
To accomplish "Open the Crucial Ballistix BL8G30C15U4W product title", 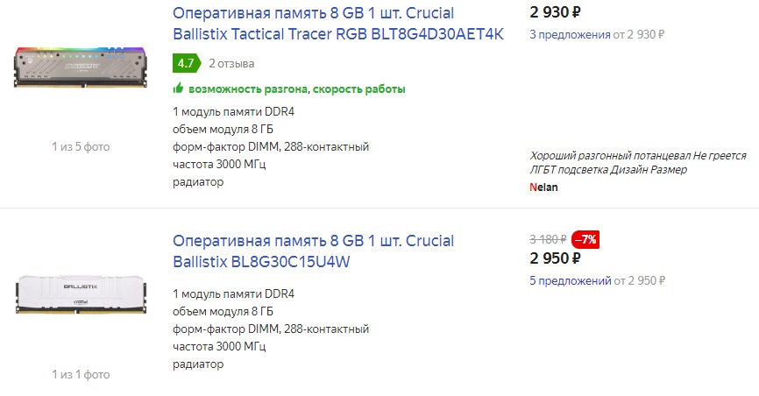I will [313, 251].
